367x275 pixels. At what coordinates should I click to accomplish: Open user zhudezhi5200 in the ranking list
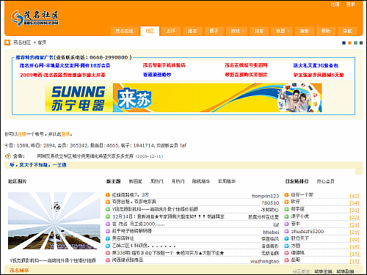click(308, 231)
